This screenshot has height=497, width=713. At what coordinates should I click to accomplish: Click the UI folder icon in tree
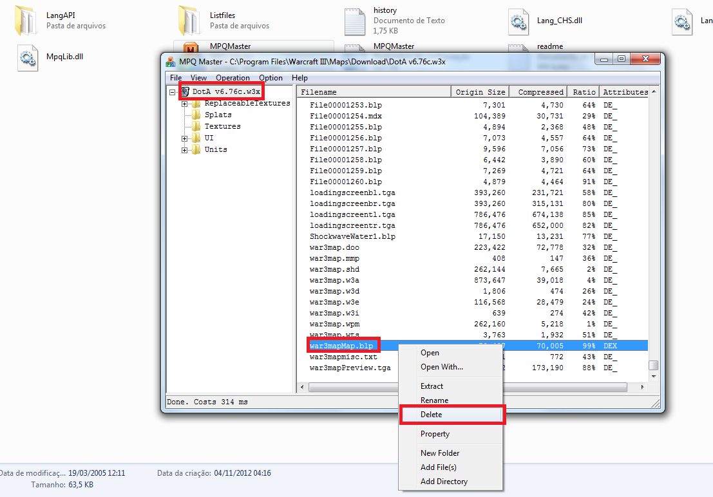[x=196, y=138]
